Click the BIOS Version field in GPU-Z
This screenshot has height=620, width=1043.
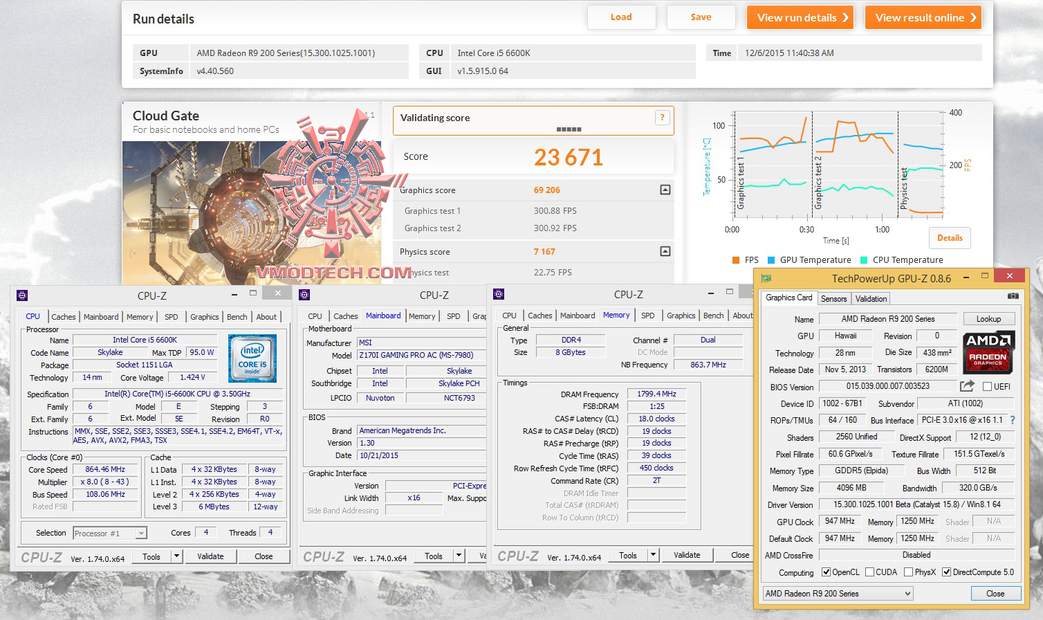pyautogui.click(x=888, y=386)
